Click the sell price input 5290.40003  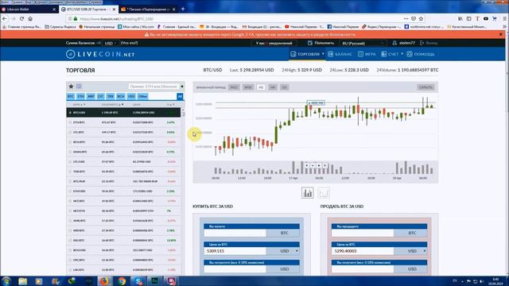363,251
